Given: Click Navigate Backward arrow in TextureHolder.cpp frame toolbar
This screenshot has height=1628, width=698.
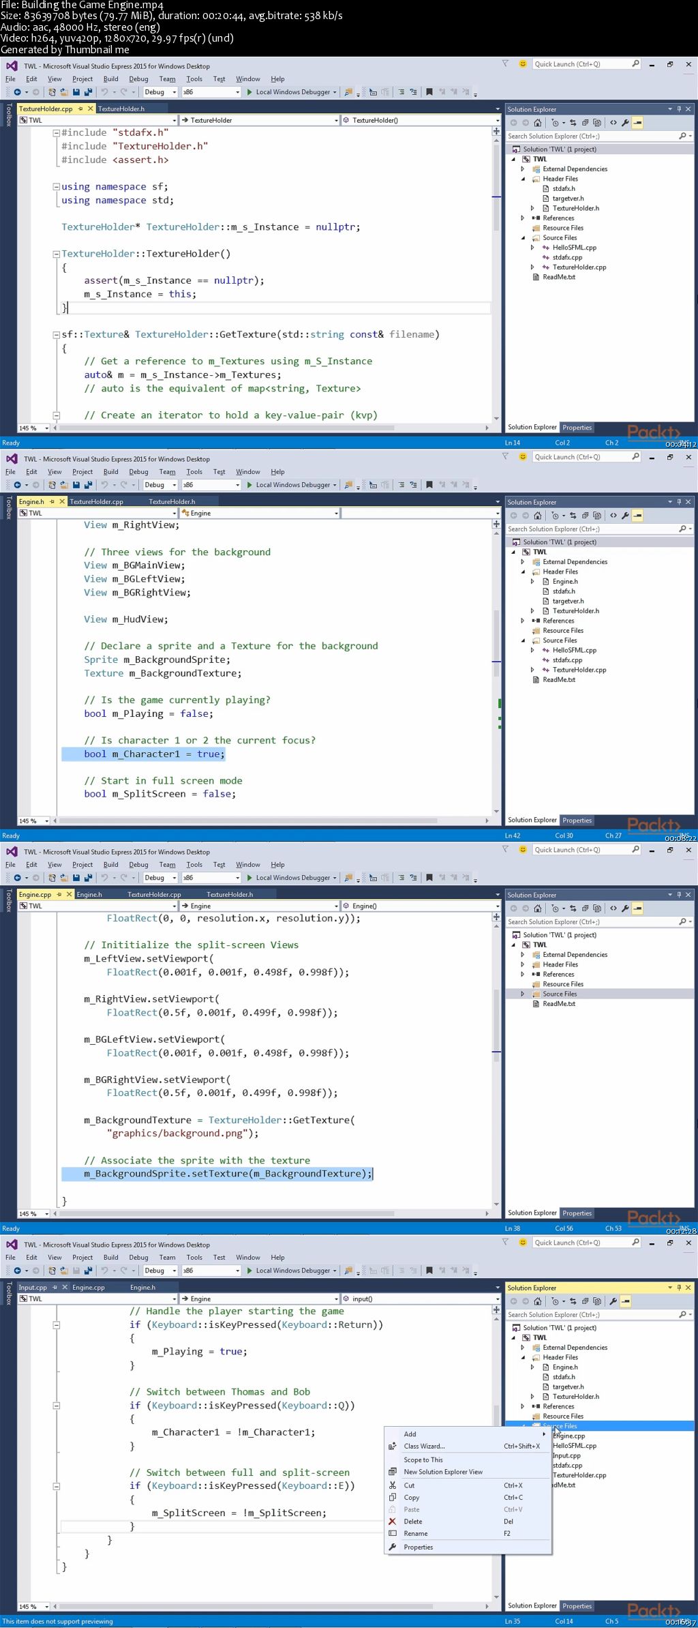Looking at the screenshot, I should [17, 92].
